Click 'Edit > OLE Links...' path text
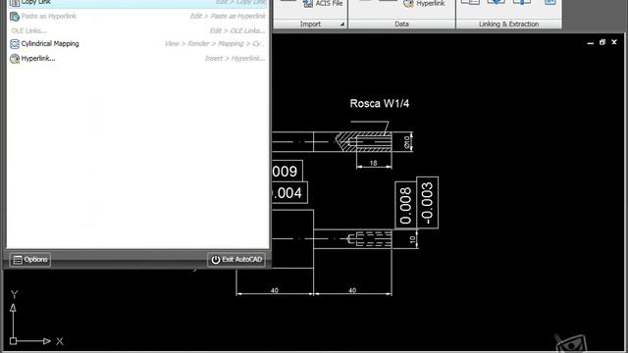This screenshot has height=353, width=628. pos(237,30)
